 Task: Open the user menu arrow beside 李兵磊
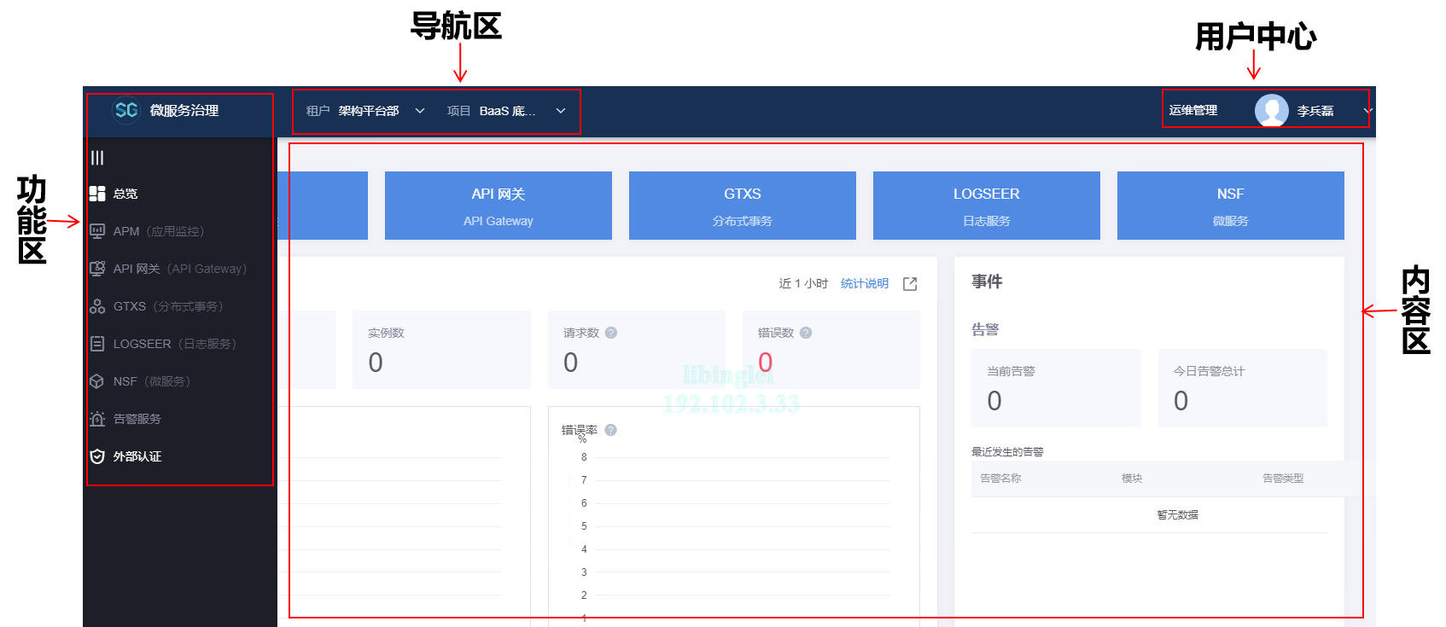pos(1367,111)
